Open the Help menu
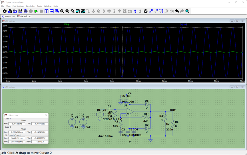 pyautogui.click(x=55, y=6)
